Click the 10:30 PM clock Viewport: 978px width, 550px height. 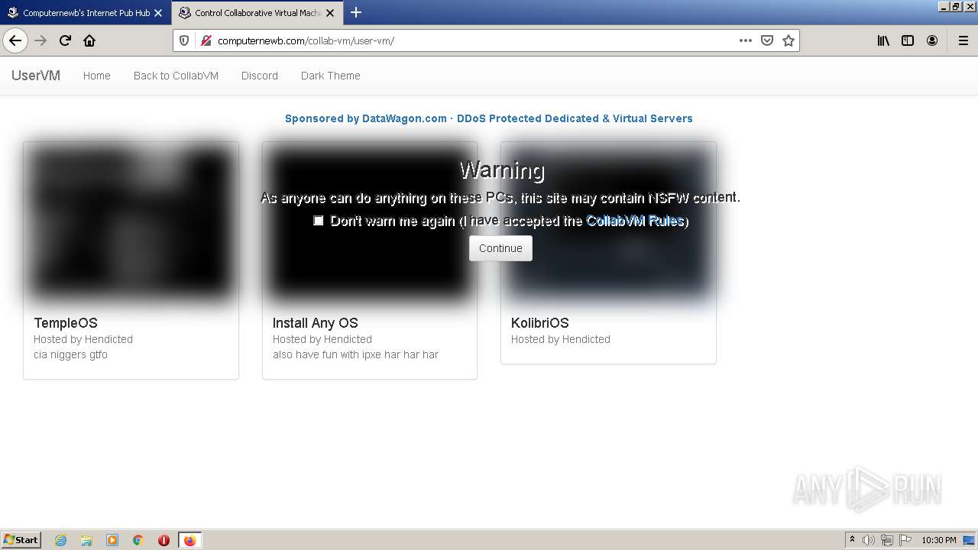tap(939, 540)
